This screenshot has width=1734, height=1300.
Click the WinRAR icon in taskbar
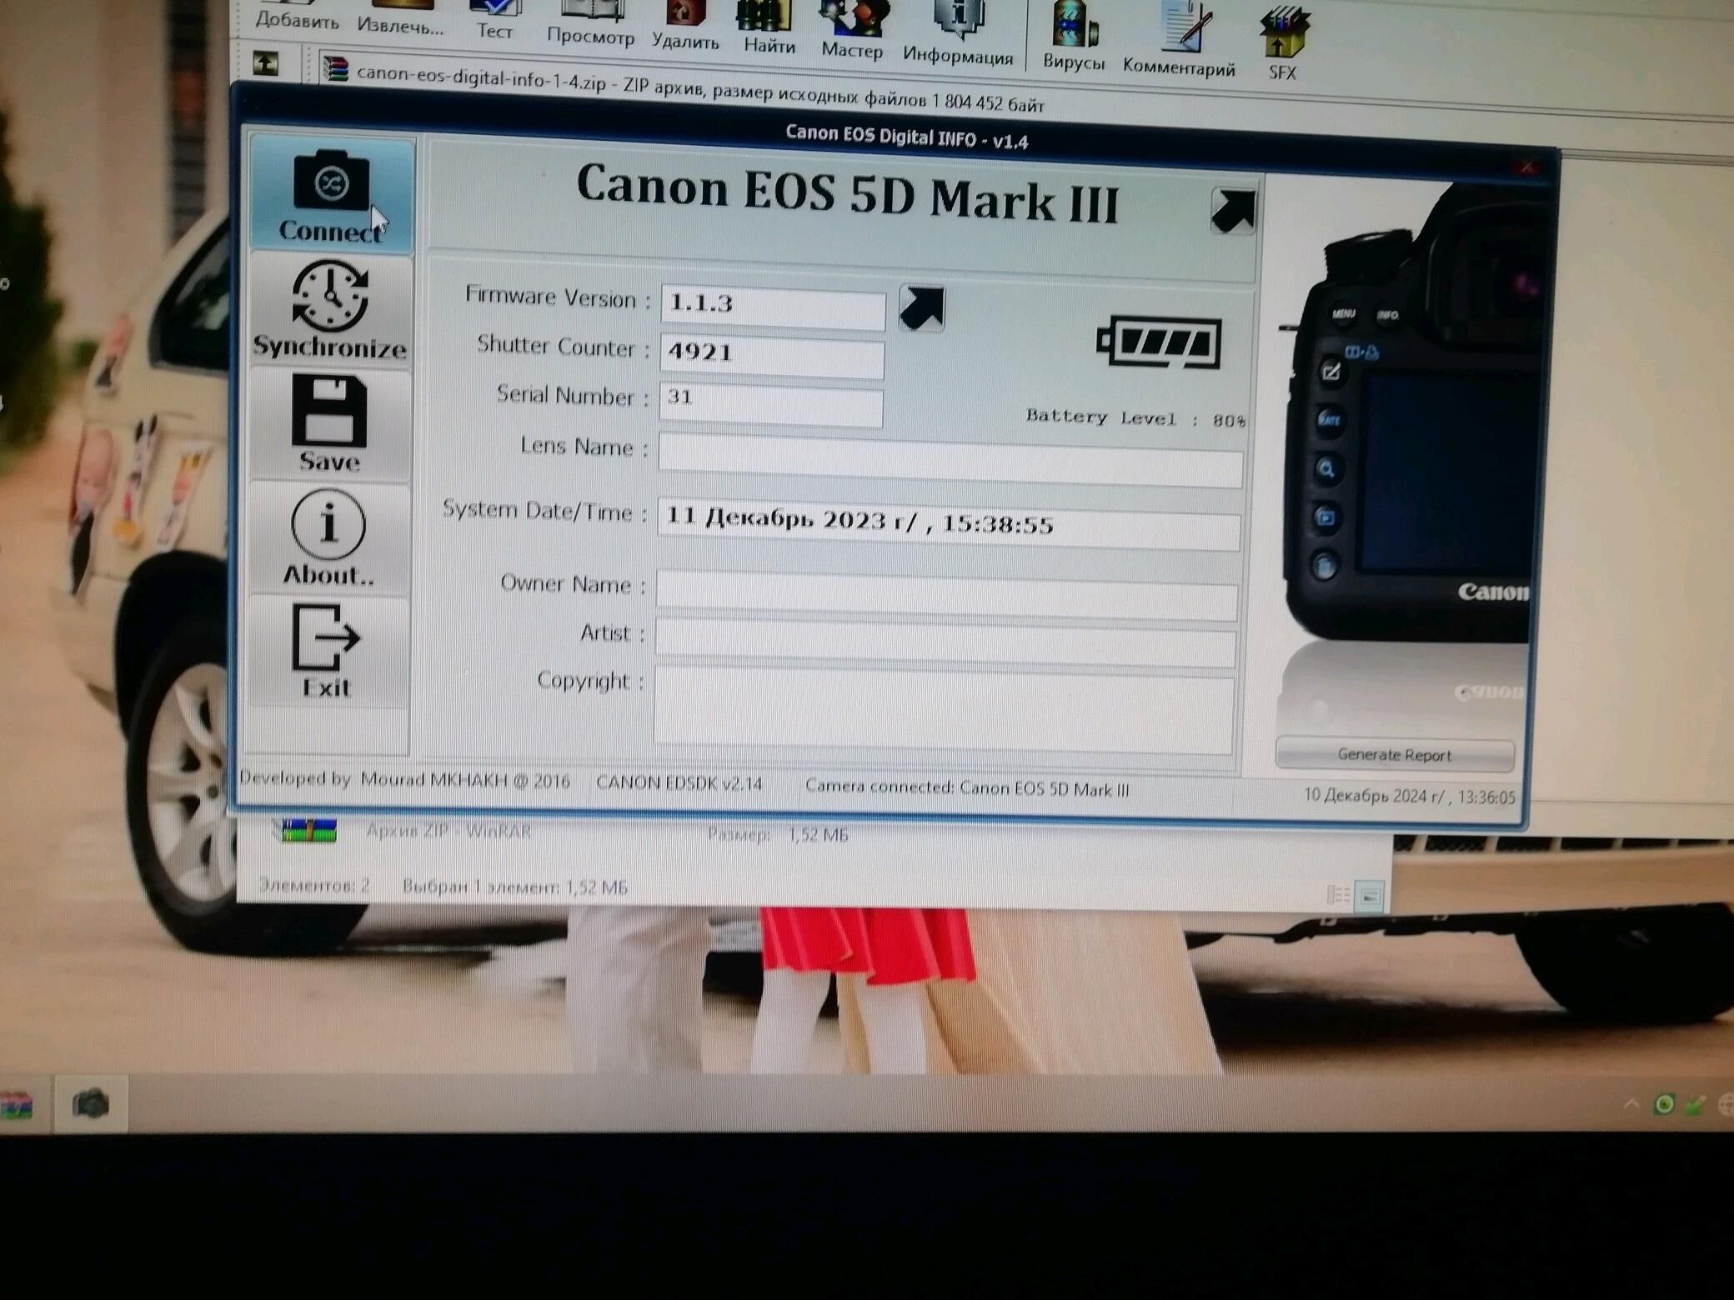pyautogui.click(x=17, y=1107)
